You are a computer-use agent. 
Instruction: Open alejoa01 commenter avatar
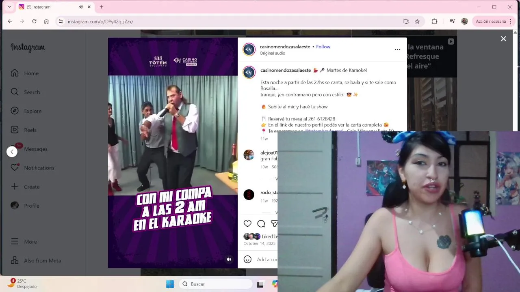249,155
